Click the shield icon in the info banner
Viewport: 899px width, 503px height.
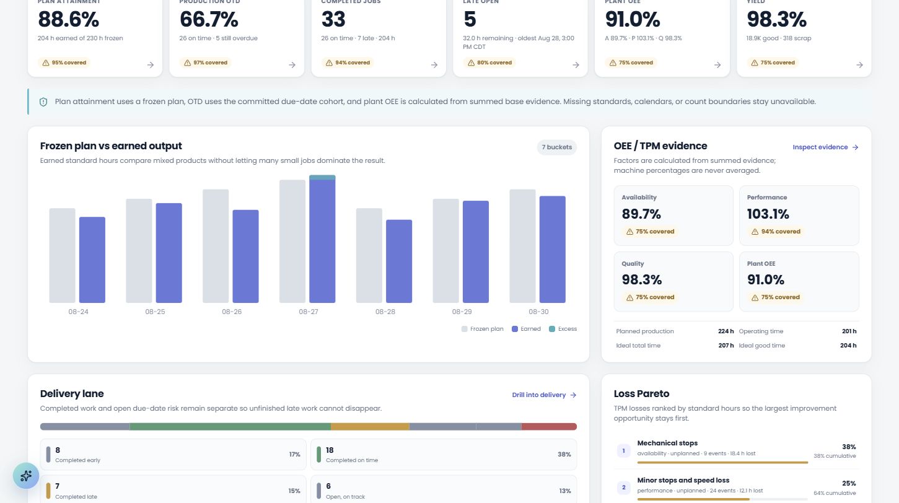[x=43, y=102]
